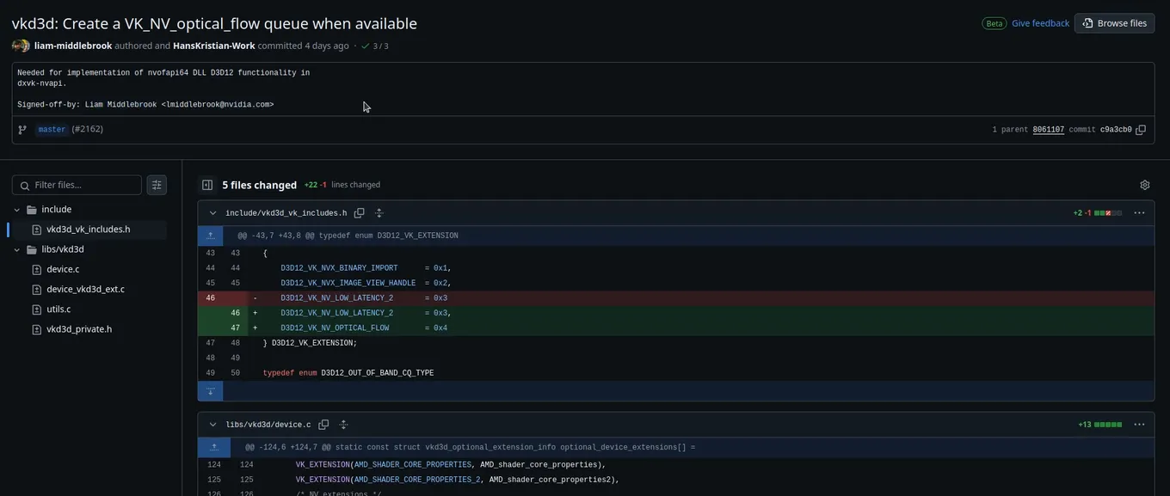The width and height of the screenshot is (1170, 496).
Task: Collapse the vkd3d_vk_includes.h diff
Action: (x=212, y=213)
